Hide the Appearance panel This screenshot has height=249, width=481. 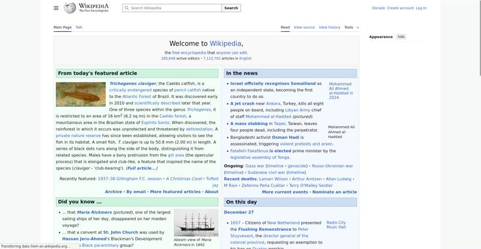click(x=401, y=37)
